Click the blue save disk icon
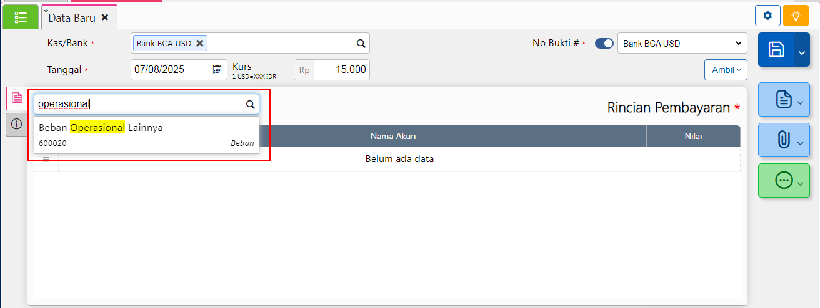Screen dimensions: 820x308 (x=776, y=50)
